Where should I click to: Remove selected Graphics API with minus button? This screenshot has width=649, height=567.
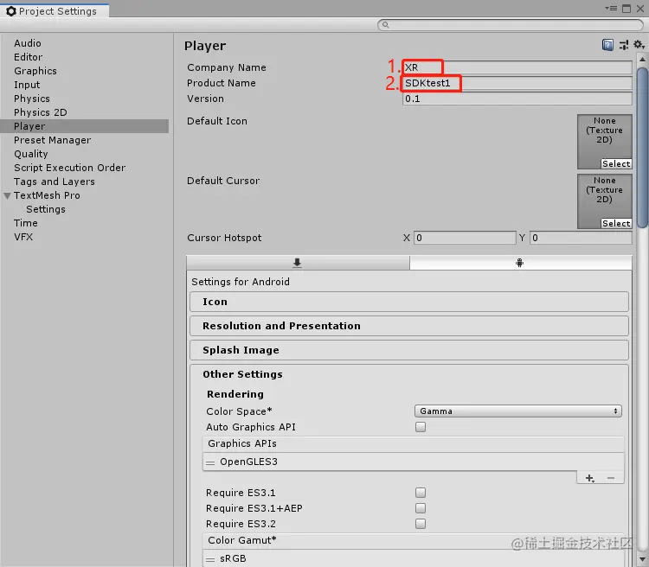point(611,478)
